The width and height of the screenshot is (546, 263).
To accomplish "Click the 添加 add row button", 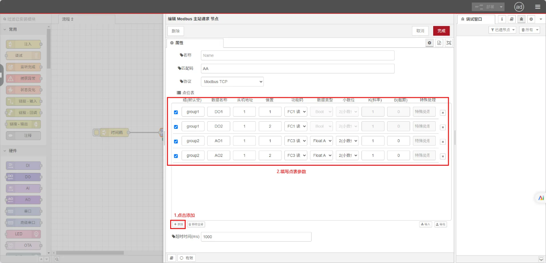I will pyautogui.click(x=178, y=224).
